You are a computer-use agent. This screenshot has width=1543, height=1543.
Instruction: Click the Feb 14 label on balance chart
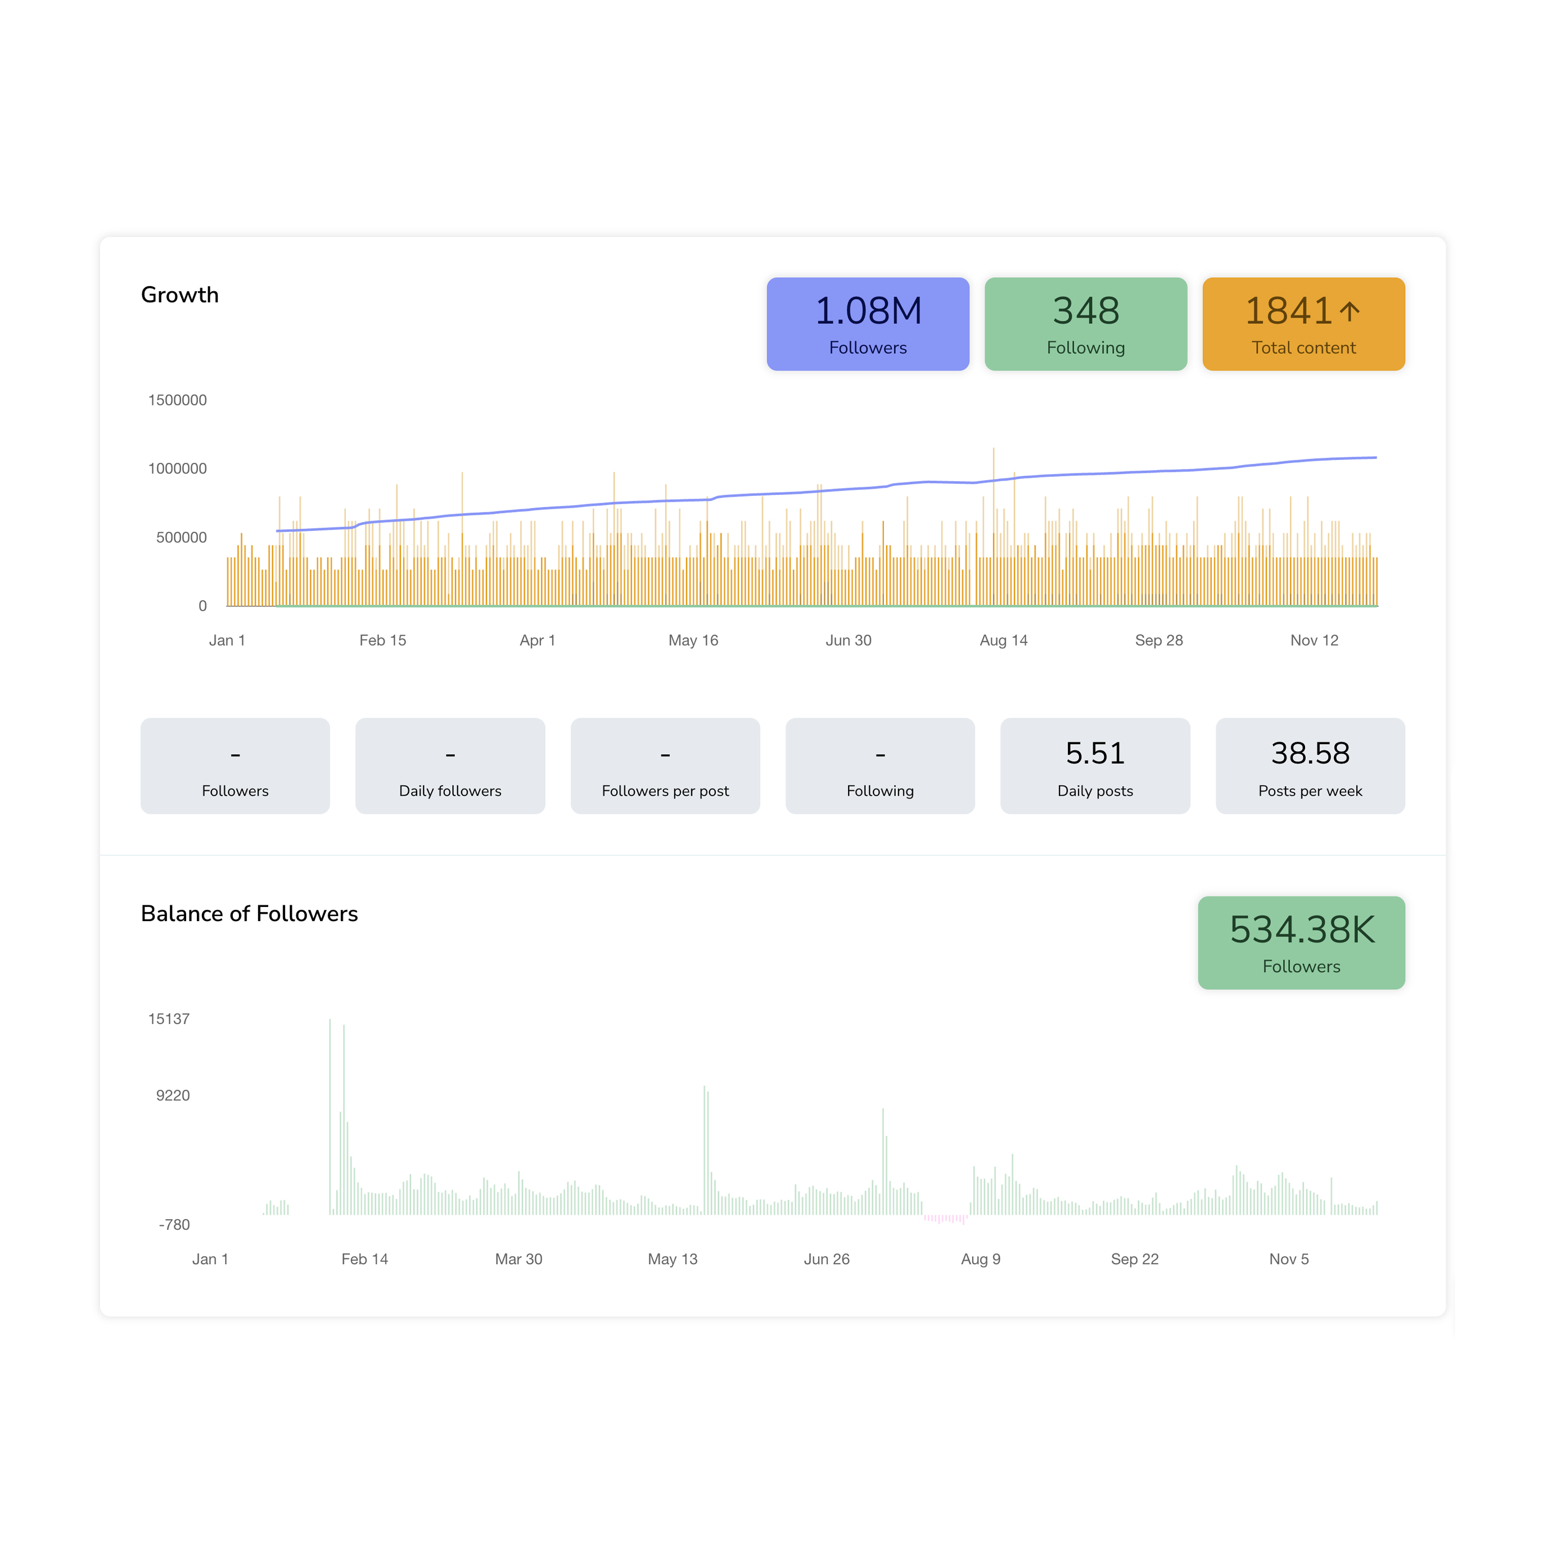[364, 1260]
